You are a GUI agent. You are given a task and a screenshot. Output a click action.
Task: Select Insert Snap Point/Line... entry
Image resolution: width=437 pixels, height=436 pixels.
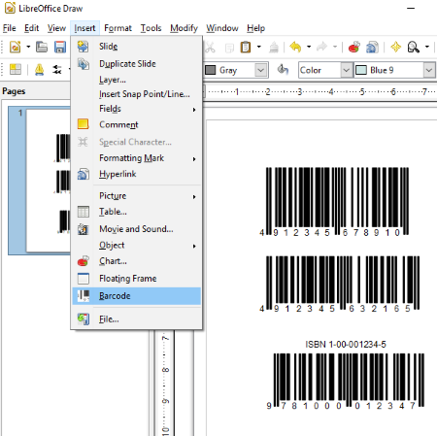[137, 94]
